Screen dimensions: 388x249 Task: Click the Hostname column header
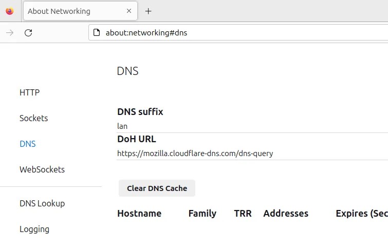click(x=139, y=214)
